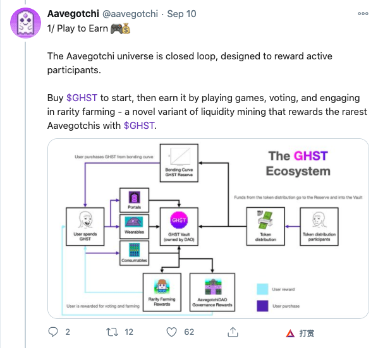
Task: Click the purple User purchase legend swatch
Action: [262, 306]
